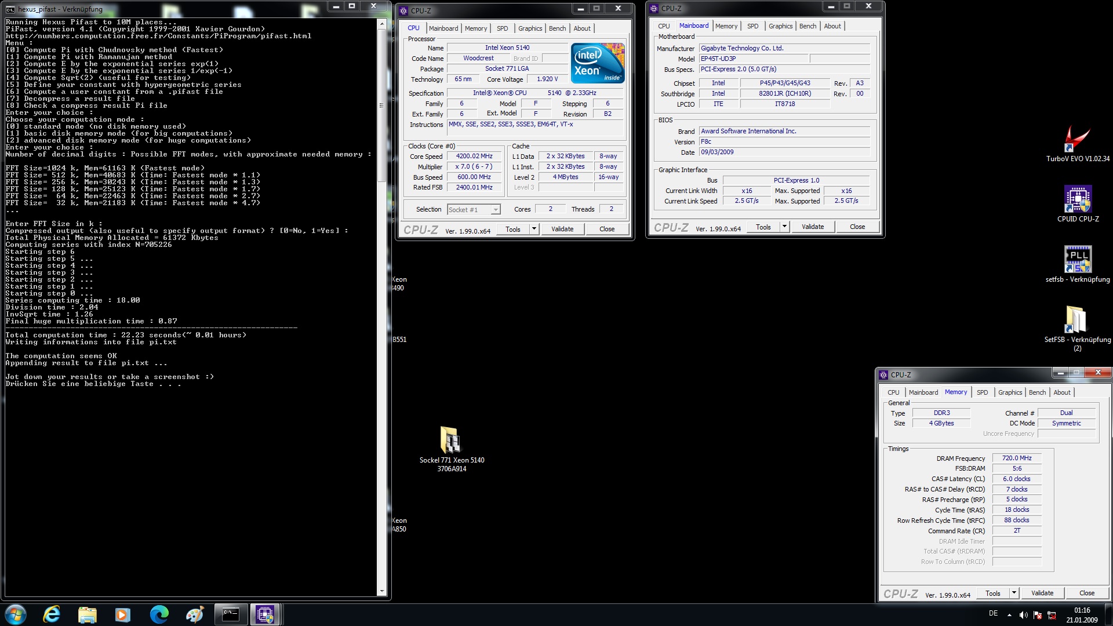Click Validate in CPU window

point(562,229)
